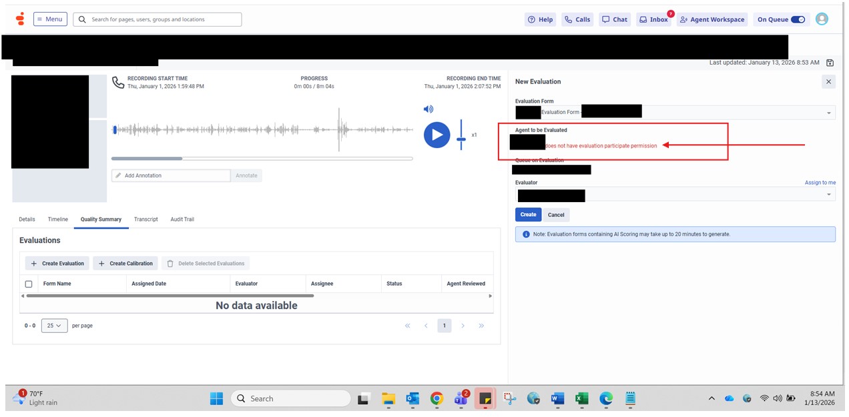Image resolution: width=849 pixels, height=417 pixels.
Task: Switch to the Transcript tab
Action: coord(146,219)
